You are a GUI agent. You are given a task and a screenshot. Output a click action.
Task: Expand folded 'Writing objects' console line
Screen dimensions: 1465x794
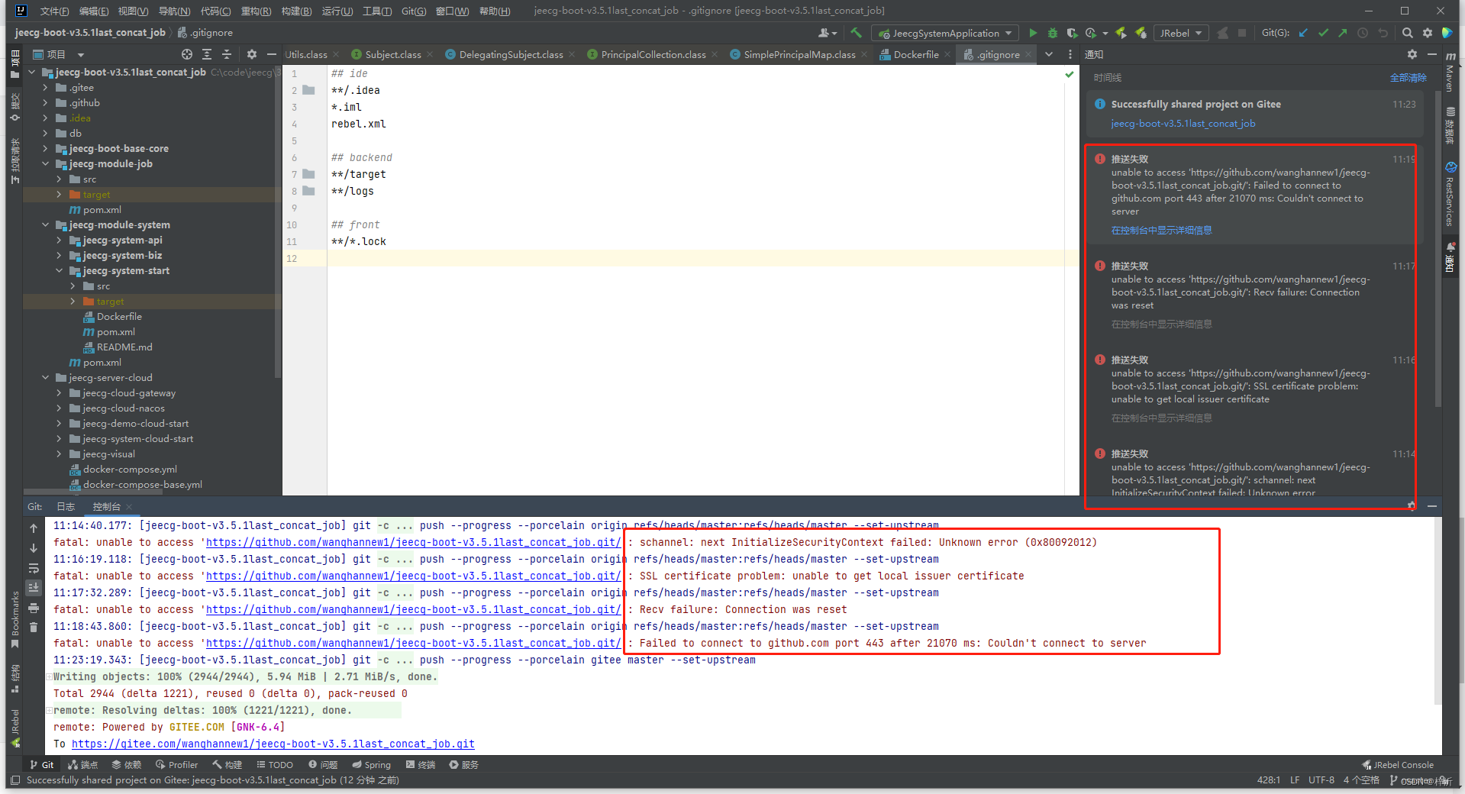49,676
